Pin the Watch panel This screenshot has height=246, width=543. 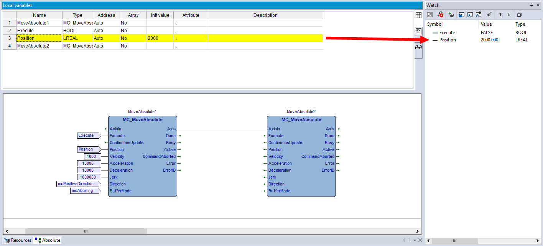[x=531, y=5]
